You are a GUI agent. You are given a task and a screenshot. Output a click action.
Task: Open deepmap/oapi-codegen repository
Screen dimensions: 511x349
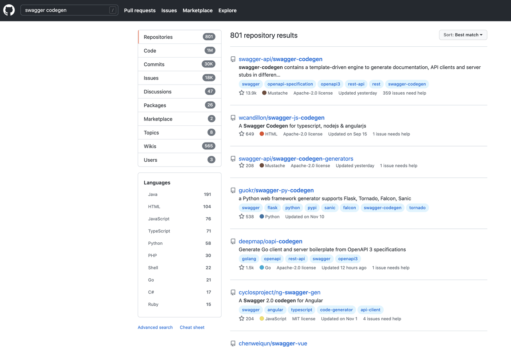(271, 242)
